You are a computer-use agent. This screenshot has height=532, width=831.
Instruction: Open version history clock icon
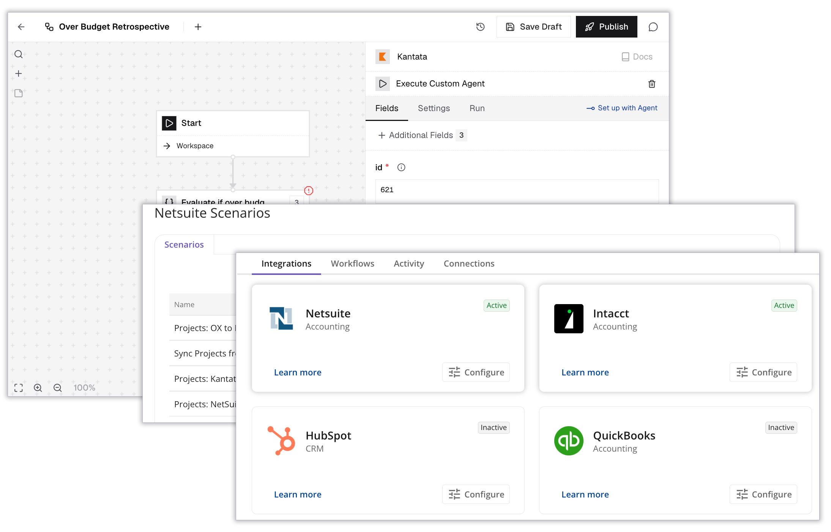point(480,27)
